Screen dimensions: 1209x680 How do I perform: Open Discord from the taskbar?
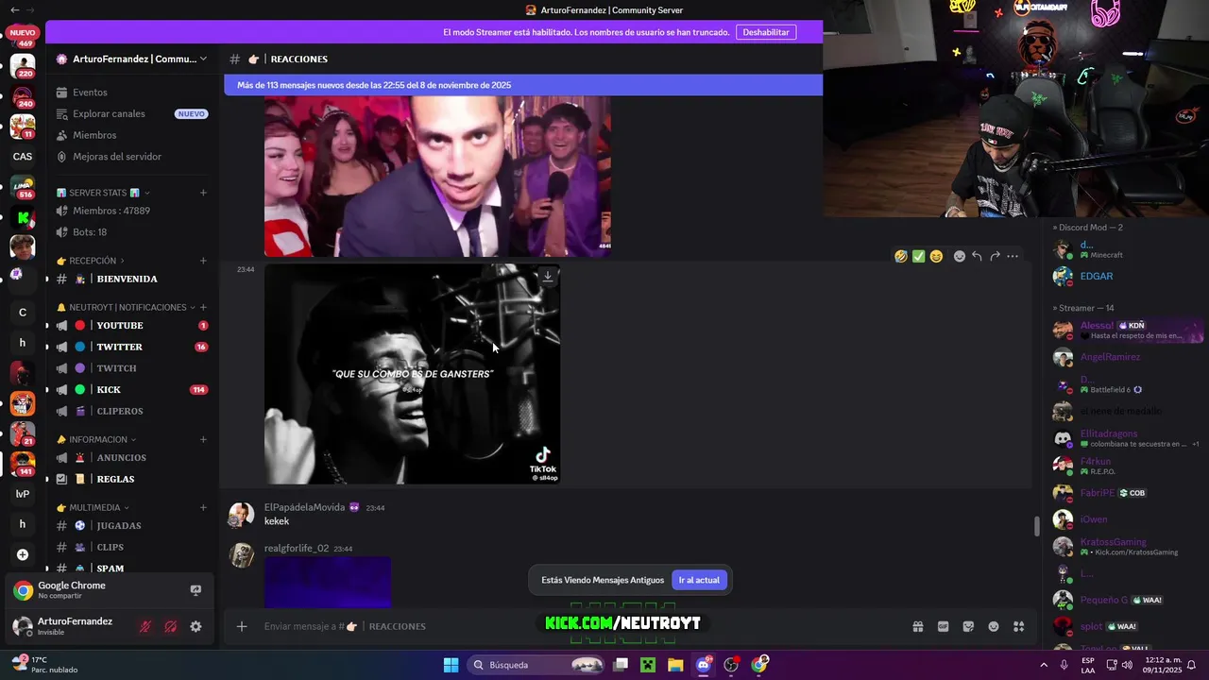coord(704,665)
